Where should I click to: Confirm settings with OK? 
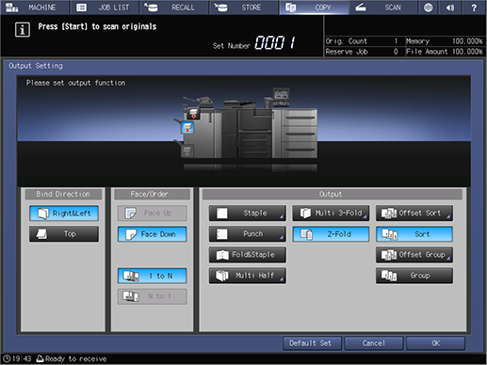(435, 343)
